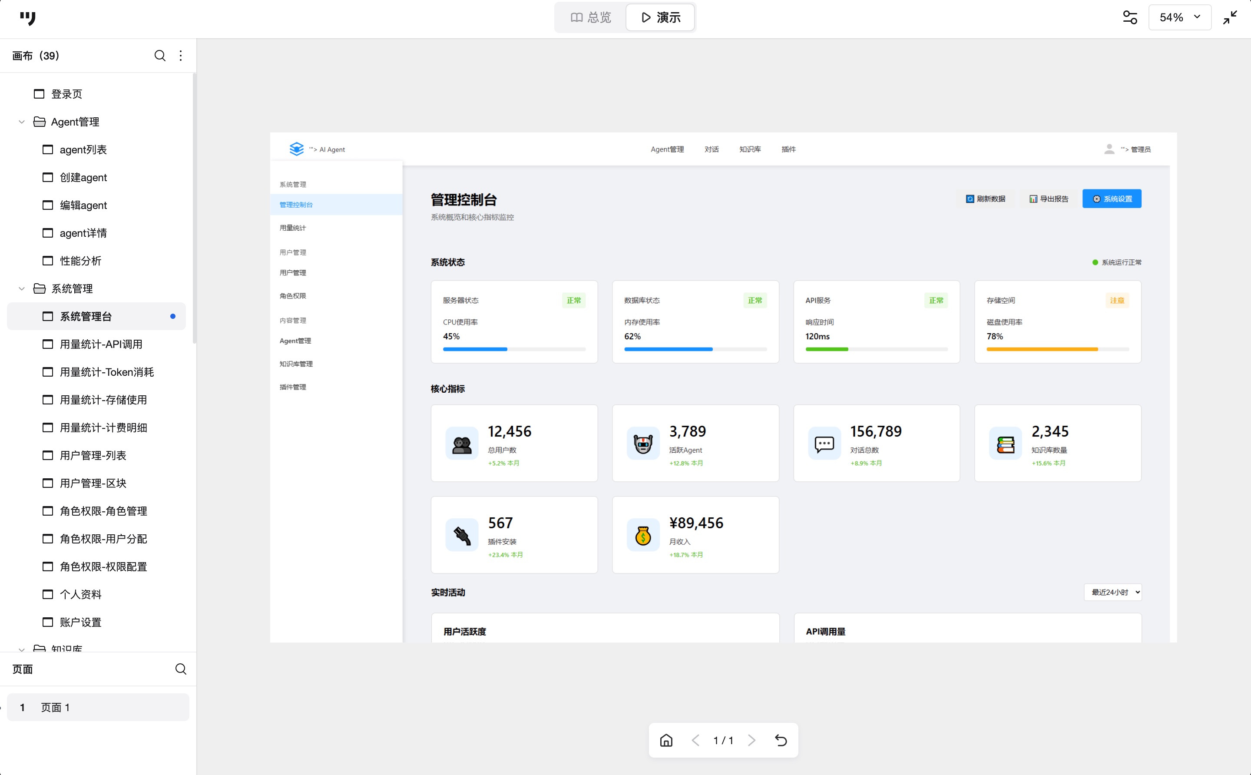Select the 角色权限-角色管理 canvas
The width and height of the screenshot is (1251, 775).
(x=96, y=510)
